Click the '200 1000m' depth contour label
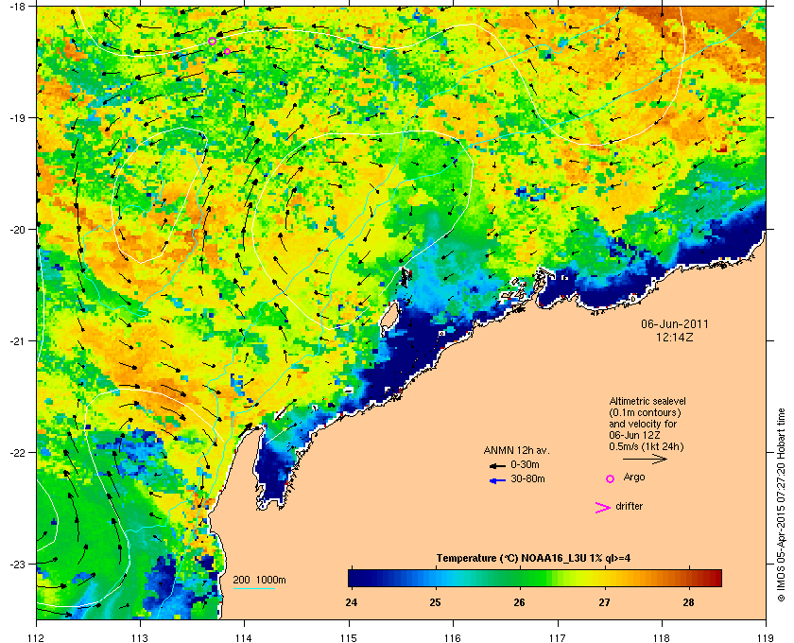 [259, 580]
